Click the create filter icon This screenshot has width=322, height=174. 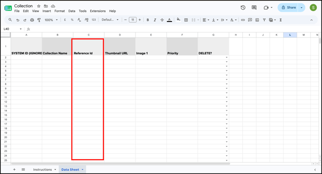pos(264,20)
